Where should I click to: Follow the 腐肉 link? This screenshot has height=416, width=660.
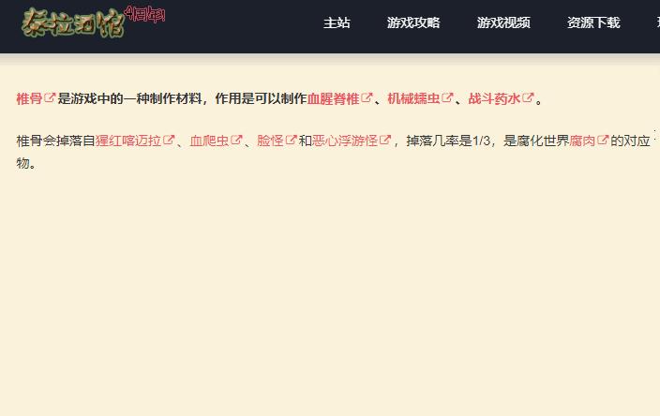pos(582,141)
